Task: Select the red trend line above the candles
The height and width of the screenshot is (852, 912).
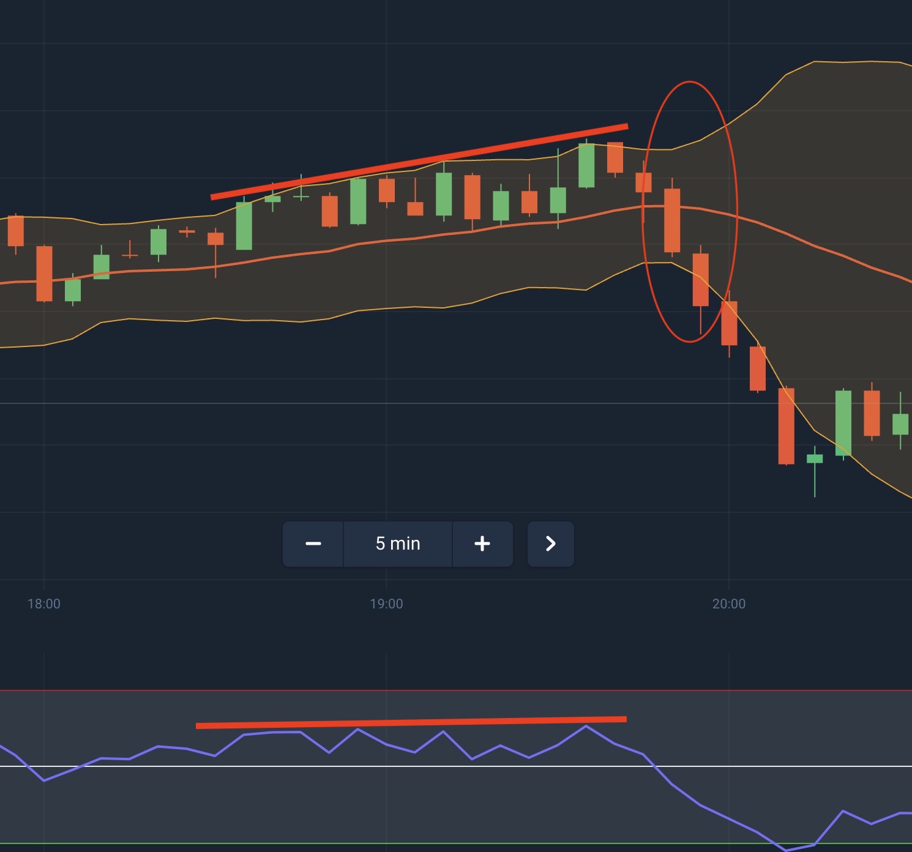Action: pos(419,162)
